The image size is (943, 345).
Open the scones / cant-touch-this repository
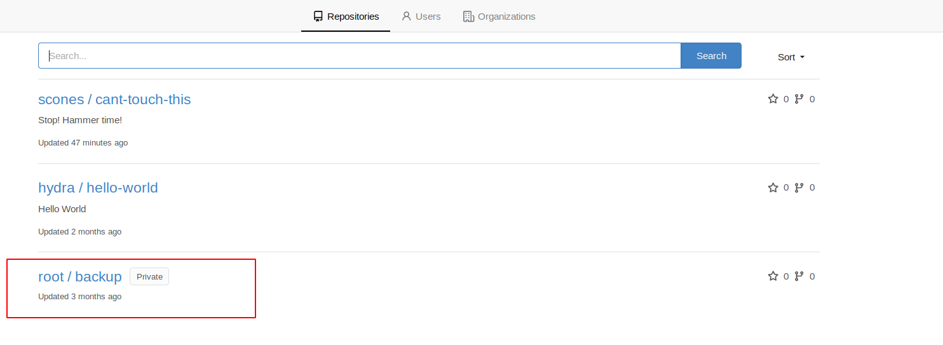[114, 99]
